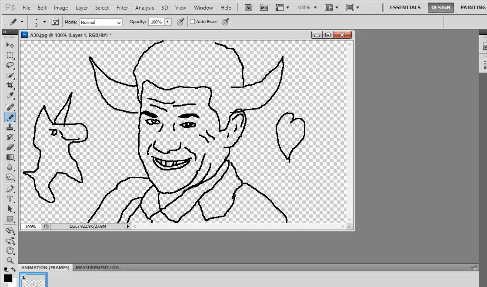Toggle tablet pressure for opacity
Viewport: 487px width, 287px height.
pos(181,22)
